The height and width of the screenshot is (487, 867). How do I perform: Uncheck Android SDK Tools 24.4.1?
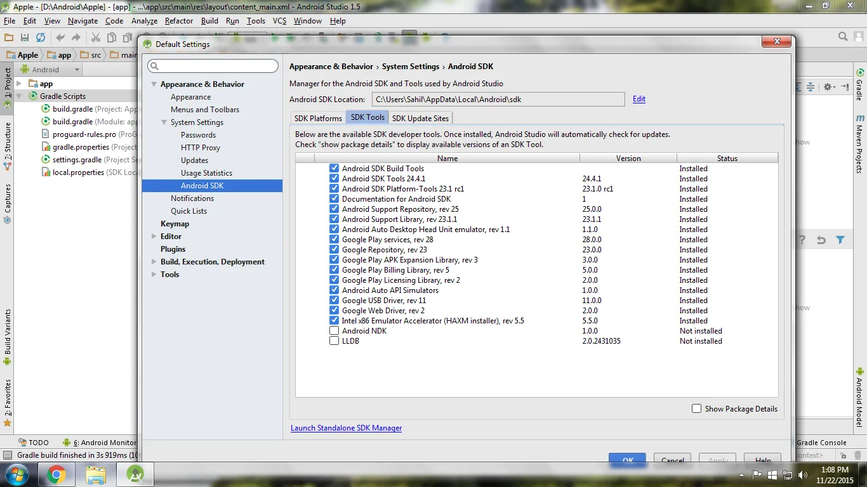pyautogui.click(x=334, y=179)
